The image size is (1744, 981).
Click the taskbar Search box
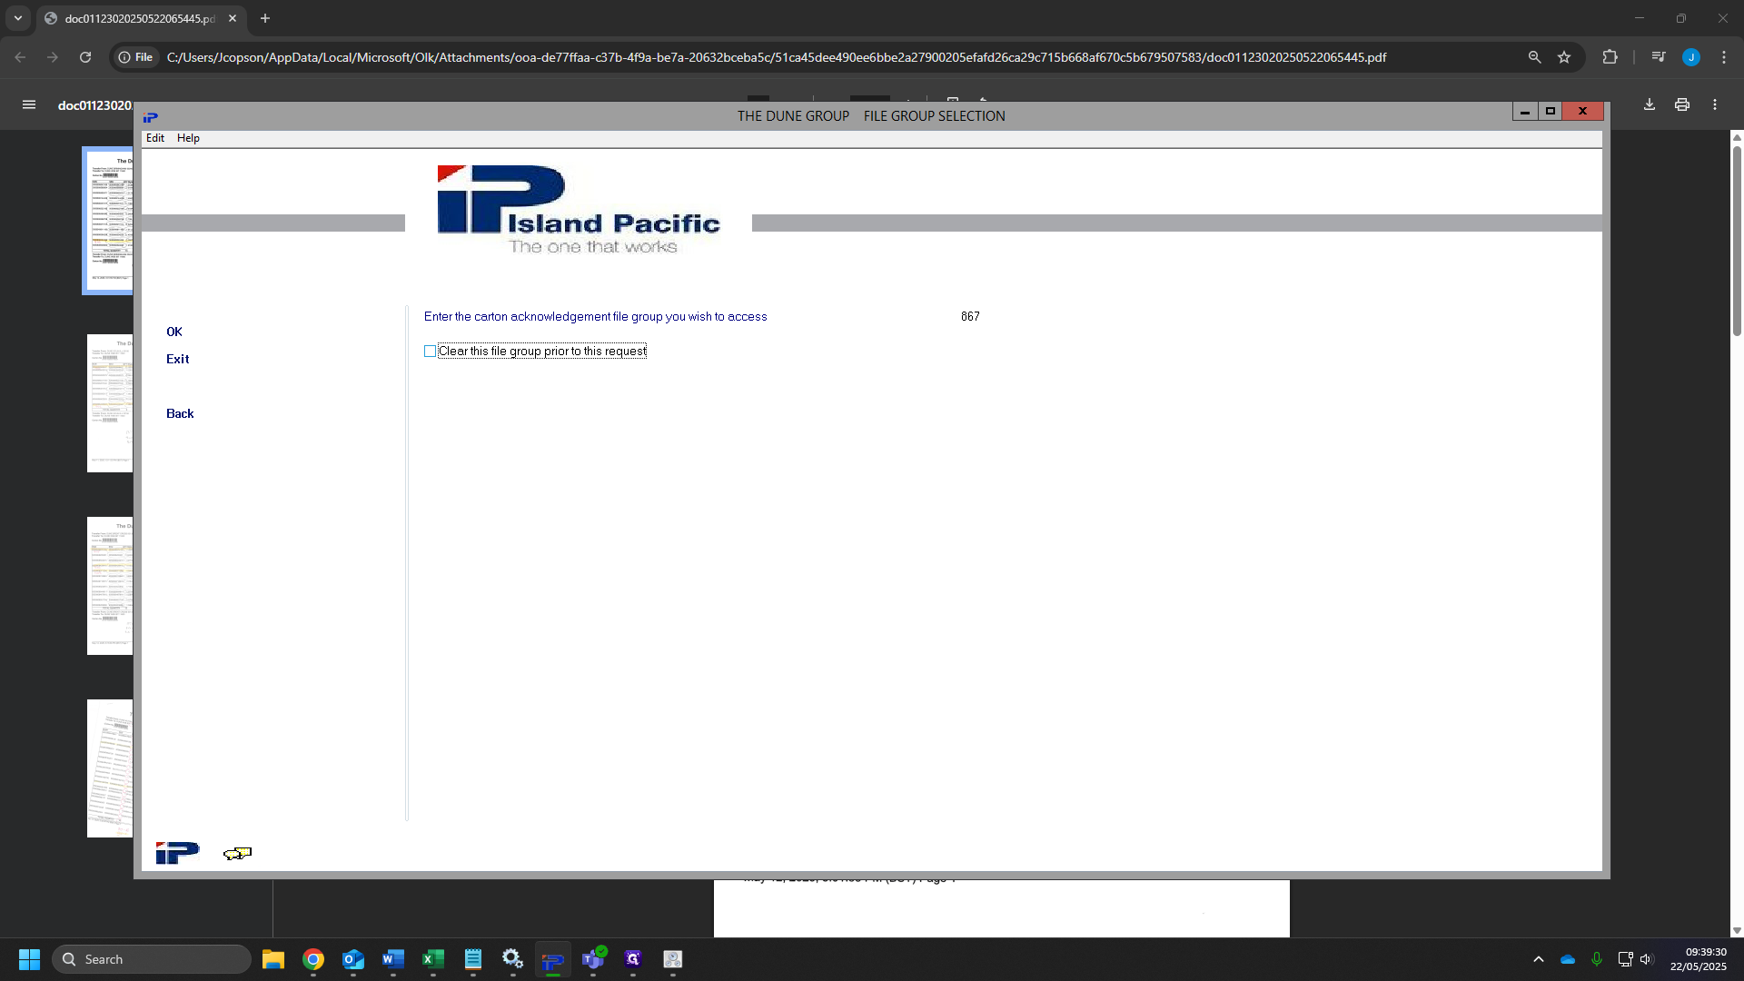pyautogui.click(x=152, y=959)
